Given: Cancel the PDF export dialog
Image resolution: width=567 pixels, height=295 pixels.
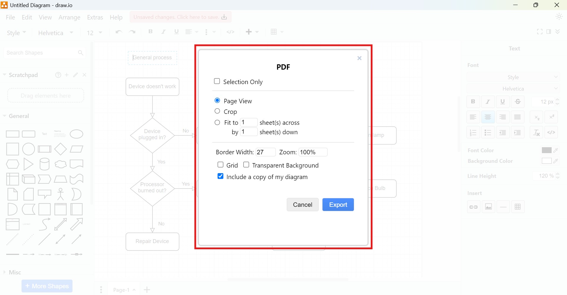Looking at the screenshot, I should 302,204.
